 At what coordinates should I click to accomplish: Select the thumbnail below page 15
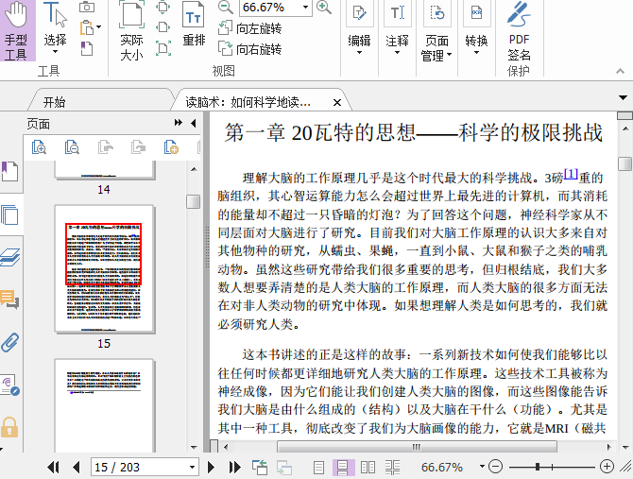click(x=105, y=405)
